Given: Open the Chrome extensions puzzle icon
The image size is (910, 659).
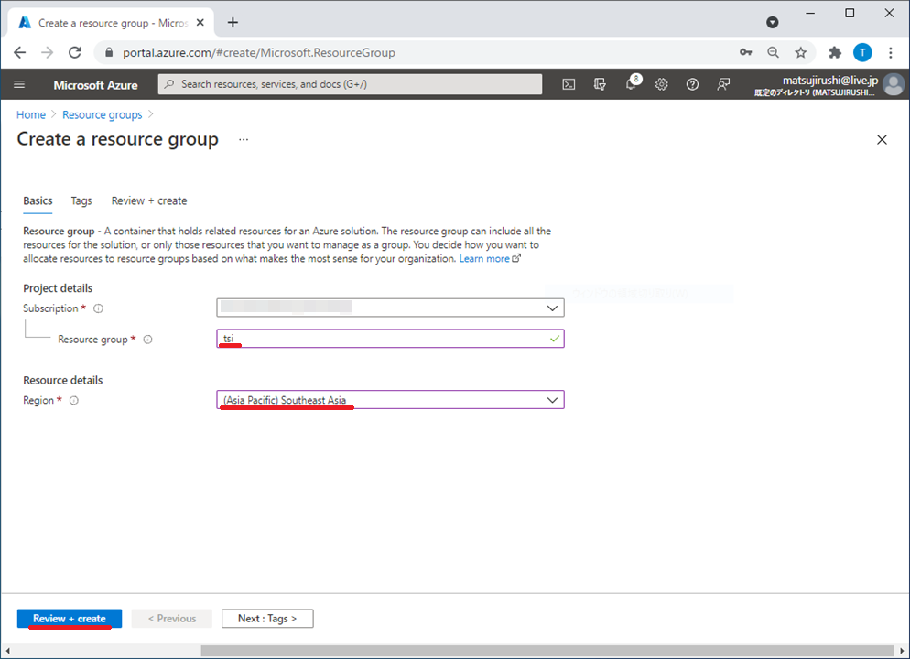Looking at the screenshot, I should (x=835, y=52).
